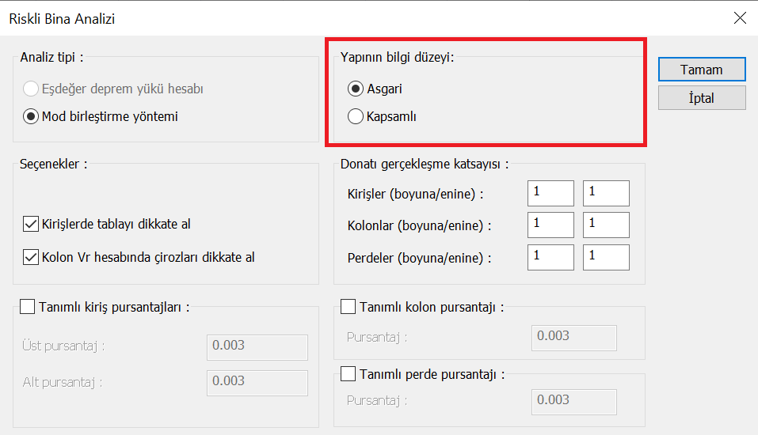Click Kirişler boyuna katsayısı input field
This screenshot has height=435, width=758.
click(550, 193)
